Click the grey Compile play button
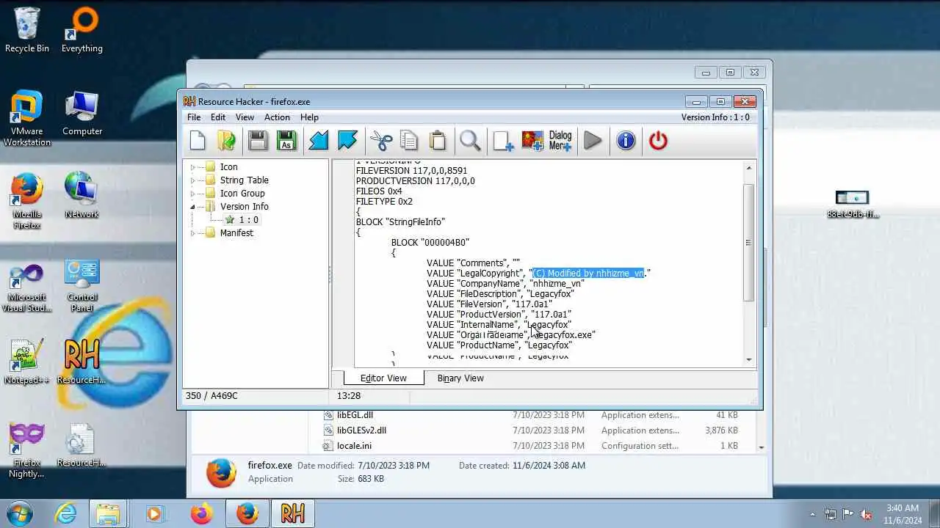Viewport: 940px width, 528px height. [593, 141]
